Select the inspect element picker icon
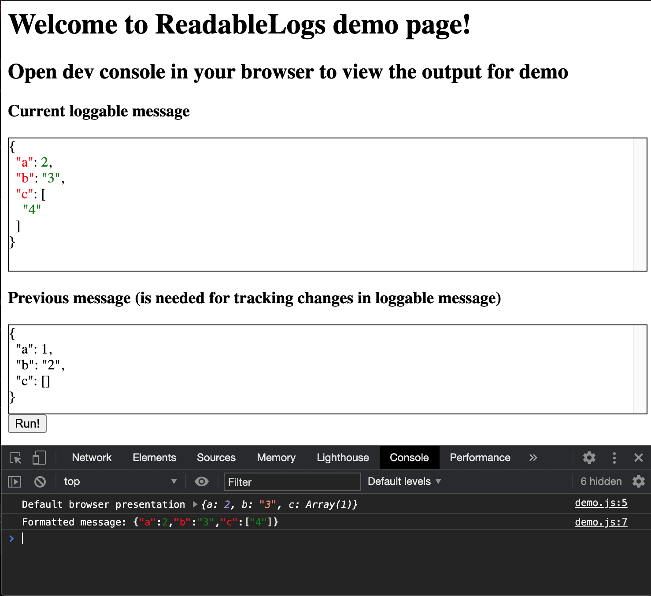 tap(16, 458)
